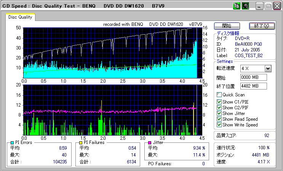Uncheck Show Write Speed
Image resolution: width=283 pixels, height=171 pixels.
pyautogui.click(x=219, y=125)
